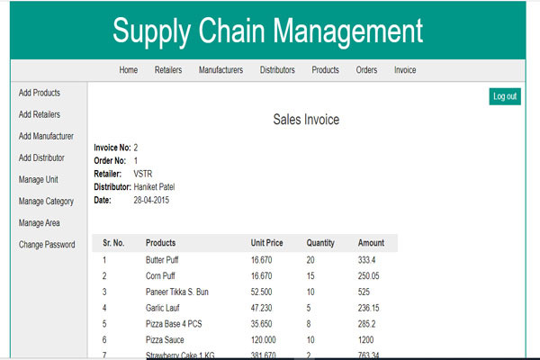
Task: Choose Add Retailers in the sidebar
Action: click(40, 114)
